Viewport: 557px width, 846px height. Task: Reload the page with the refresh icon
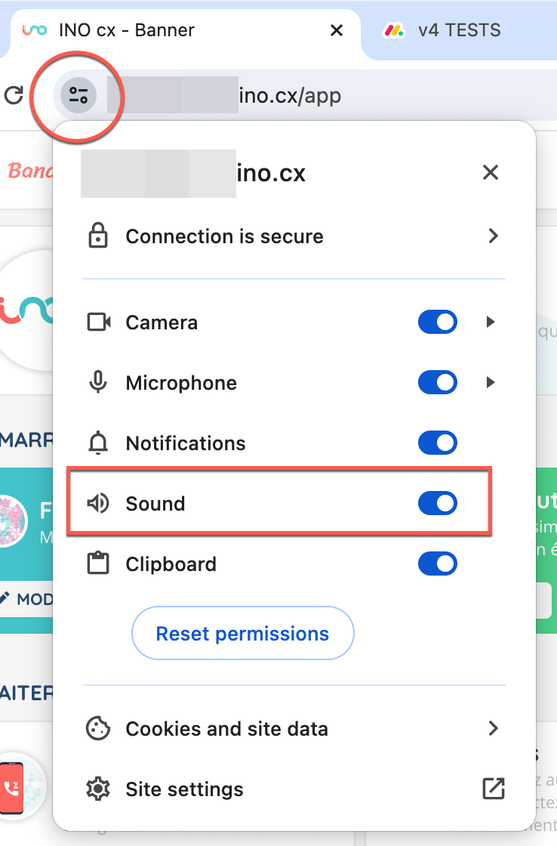14,96
